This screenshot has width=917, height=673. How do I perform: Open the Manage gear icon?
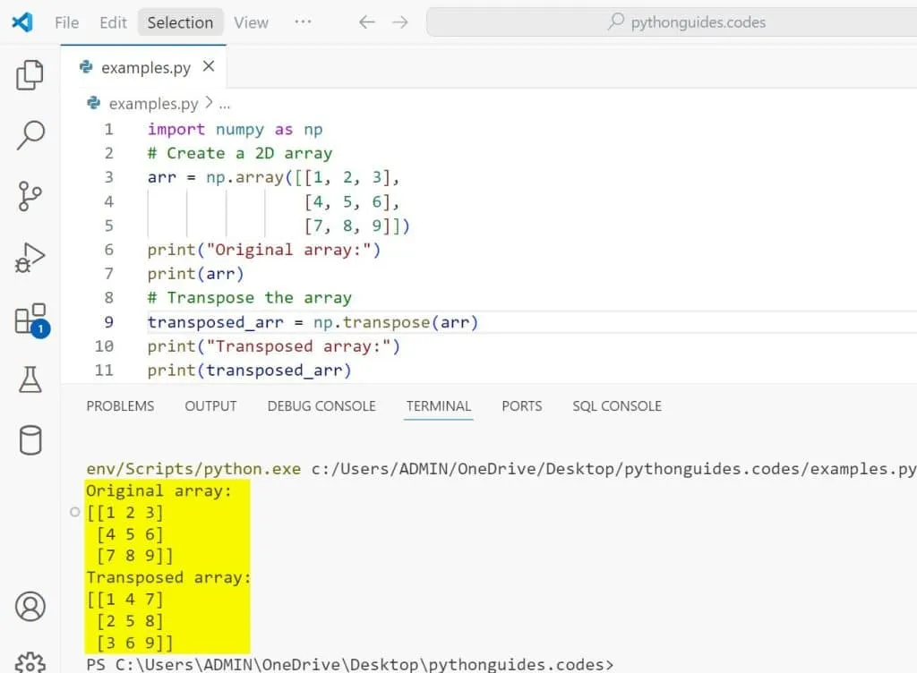coord(30,662)
